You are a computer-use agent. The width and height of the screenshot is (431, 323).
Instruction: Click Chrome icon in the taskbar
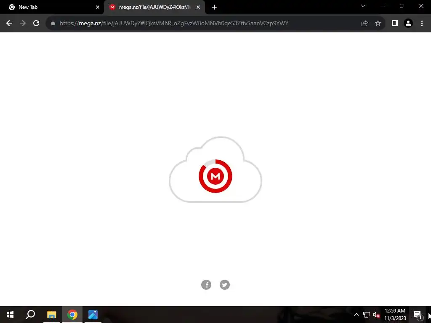coord(72,315)
